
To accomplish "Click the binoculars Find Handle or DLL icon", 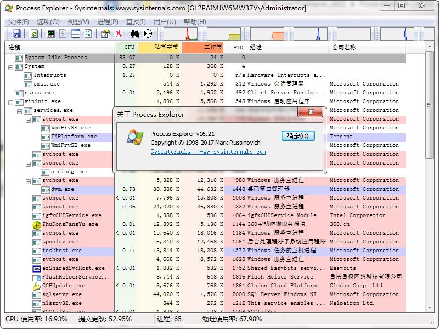I will point(134,34).
